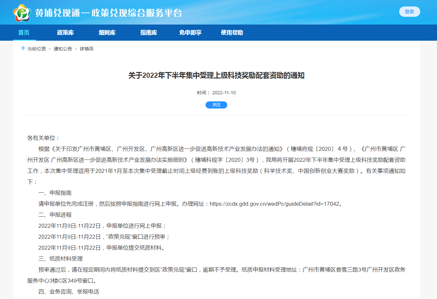Click the chevron between 当前位置 and 通知公告

(x=50, y=49)
